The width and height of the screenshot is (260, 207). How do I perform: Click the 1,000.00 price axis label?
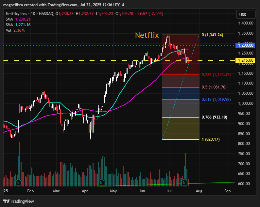(x=246, y=103)
